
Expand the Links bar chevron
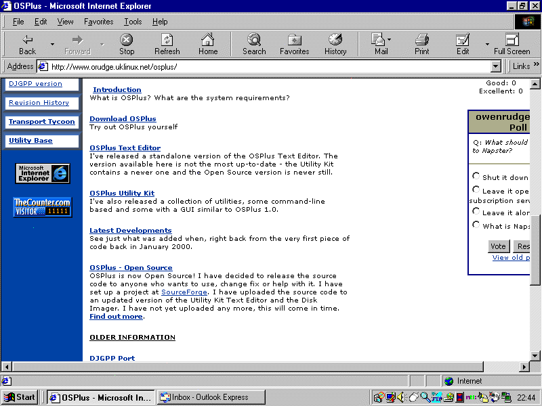536,64
